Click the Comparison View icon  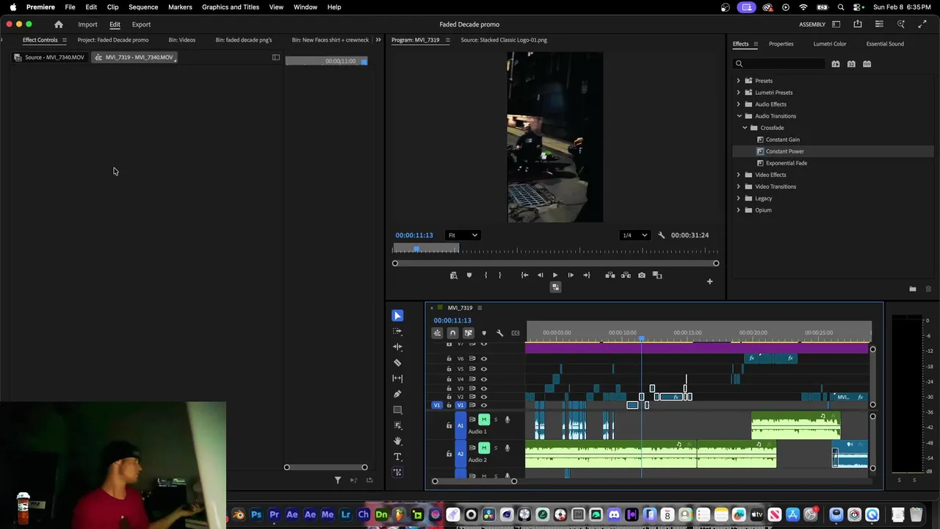[657, 276]
